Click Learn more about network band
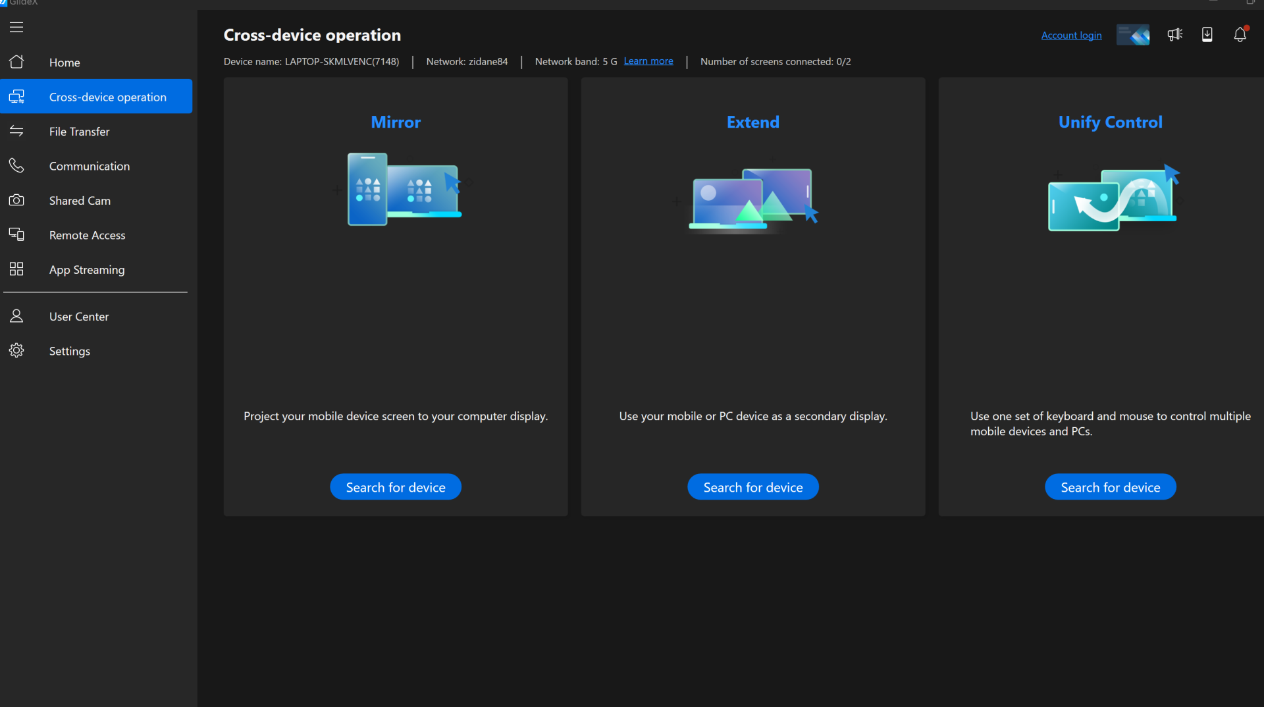Viewport: 1264px width, 707px height. pos(648,61)
